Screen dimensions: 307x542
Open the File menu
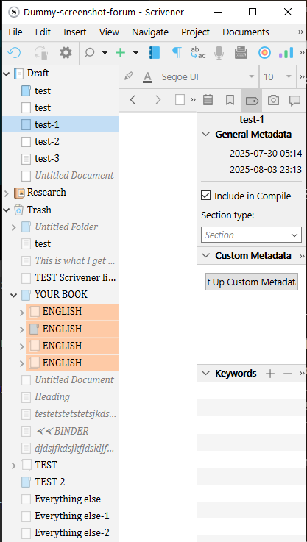[x=15, y=32]
